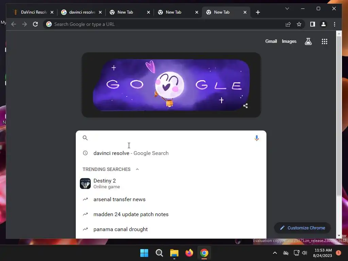The width and height of the screenshot is (348, 261).
Task: Reload the current page
Action: click(x=35, y=24)
